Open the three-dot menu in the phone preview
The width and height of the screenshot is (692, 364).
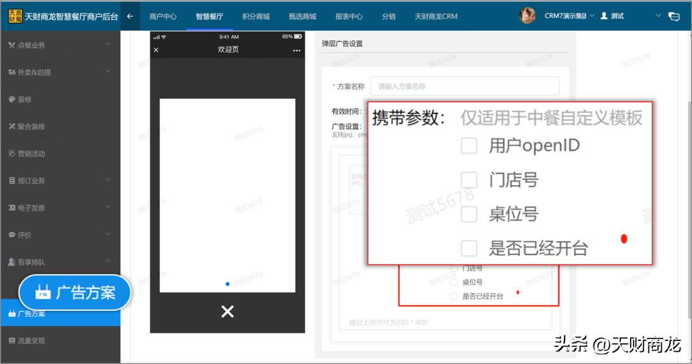pyautogui.click(x=297, y=50)
